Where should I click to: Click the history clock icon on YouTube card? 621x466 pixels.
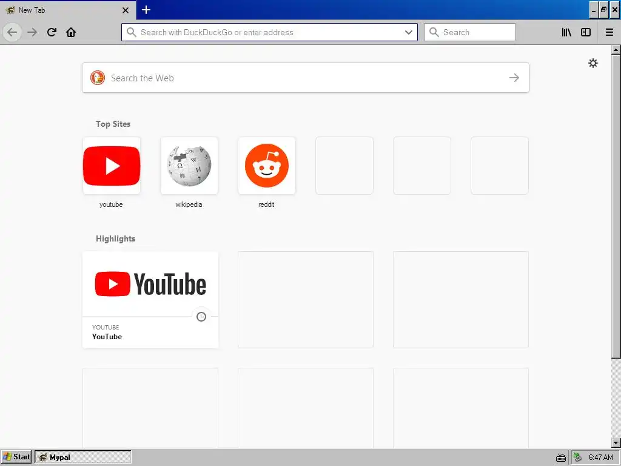pyautogui.click(x=201, y=317)
